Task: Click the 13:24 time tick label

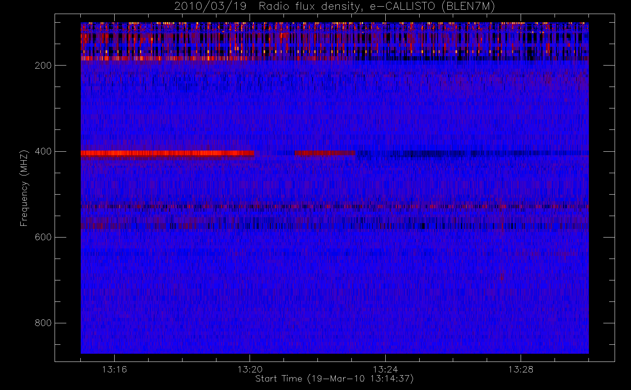Action: [x=385, y=369]
